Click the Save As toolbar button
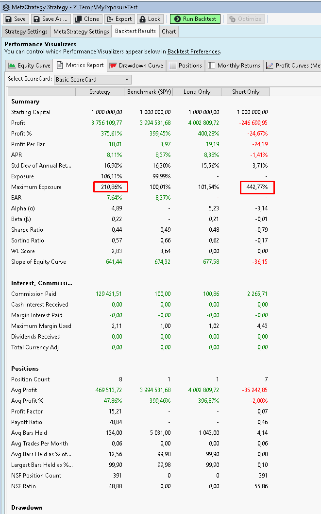This screenshot has height=514, width=321. (51, 19)
